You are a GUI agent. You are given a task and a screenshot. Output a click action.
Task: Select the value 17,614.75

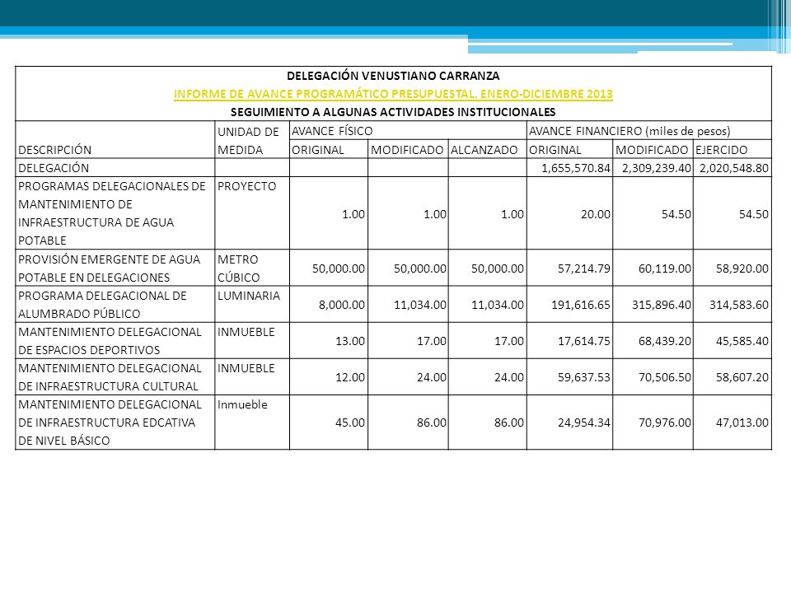coord(583,341)
